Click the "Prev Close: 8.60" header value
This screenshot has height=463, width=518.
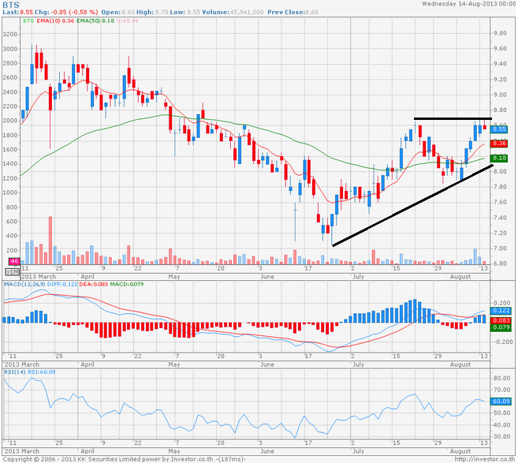click(293, 13)
